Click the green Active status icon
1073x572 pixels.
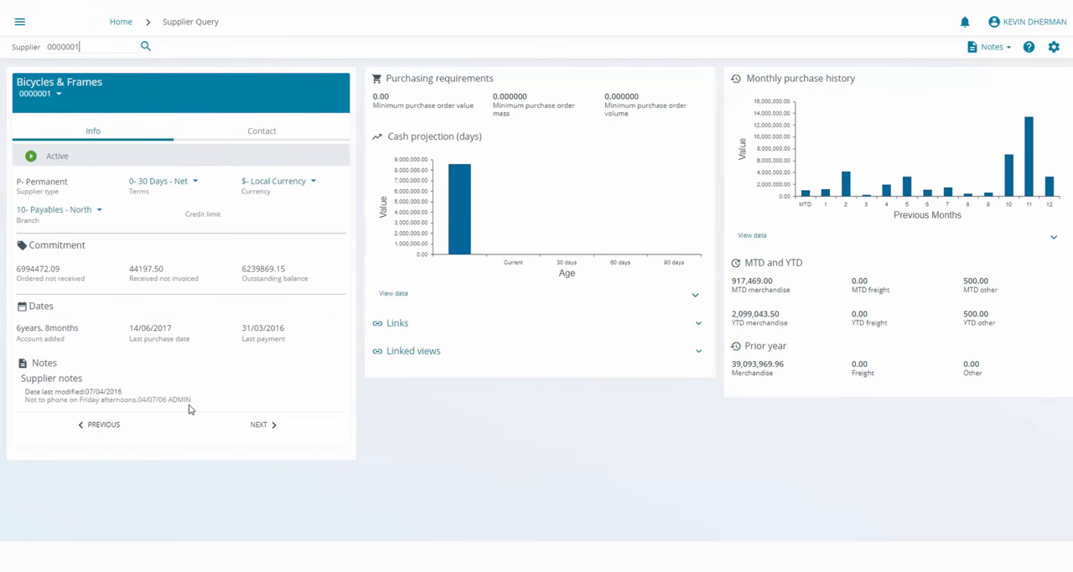coord(31,156)
